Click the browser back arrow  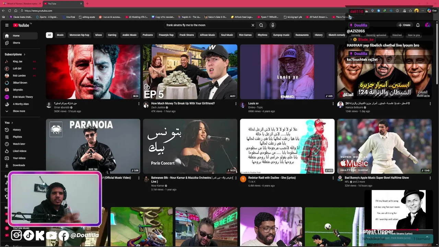[x=3, y=11]
